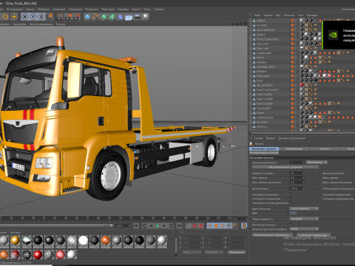Toggle the Линейный процесс checkbox
Image resolution: width=355 pixels, height=266 pixels.
[x=291, y=225]
